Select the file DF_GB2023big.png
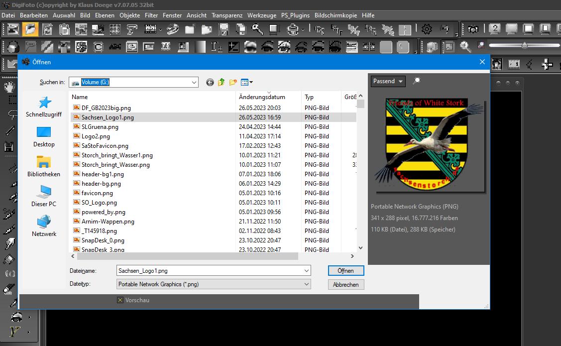Screen dimensions: 561x346 [106, 108]
